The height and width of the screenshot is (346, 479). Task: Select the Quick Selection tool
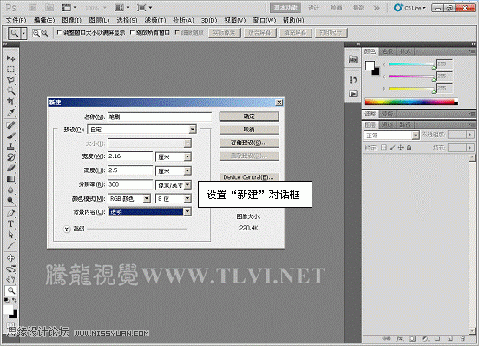click(x=10, y=91)
